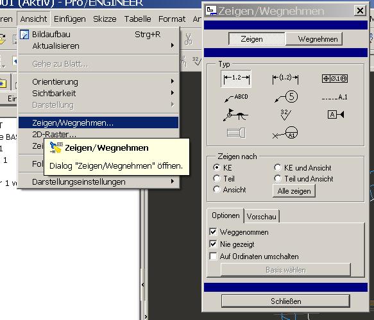374x320 pixels.
Task: Click the panel collapse arrow on divider
Action: [142, 285]
